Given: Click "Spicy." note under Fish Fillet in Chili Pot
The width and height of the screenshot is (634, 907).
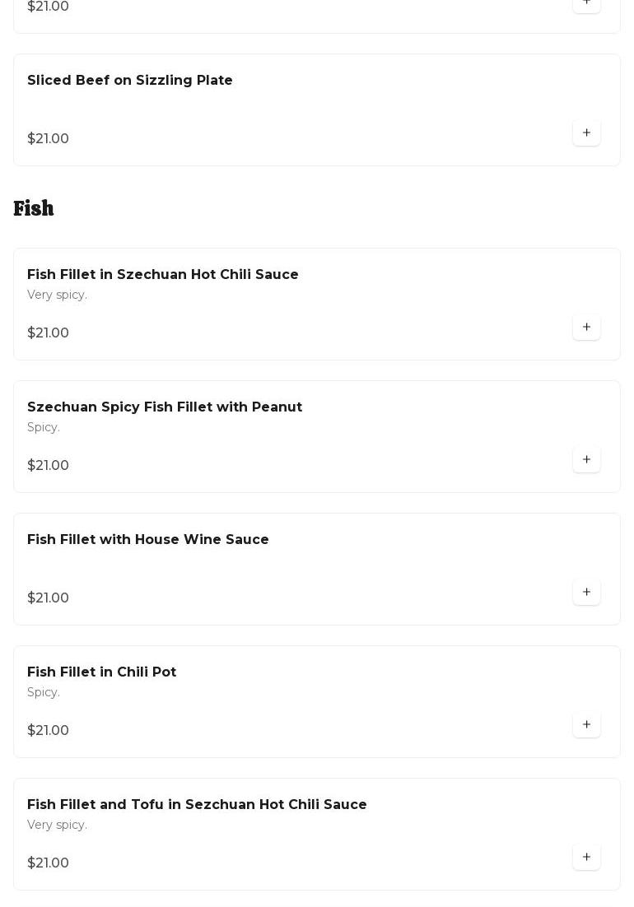Looking at the screenshot, I should click(x=44, y=692).
